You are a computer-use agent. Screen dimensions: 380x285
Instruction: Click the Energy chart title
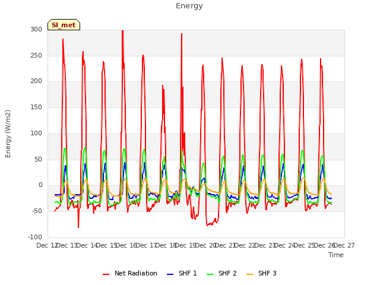coord(189,6)
